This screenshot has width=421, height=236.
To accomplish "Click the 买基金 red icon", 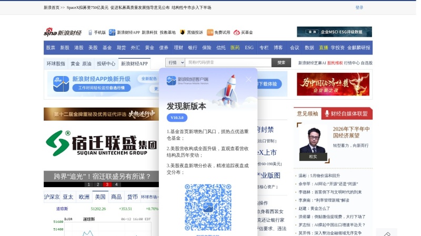I will tap(236, 33).
